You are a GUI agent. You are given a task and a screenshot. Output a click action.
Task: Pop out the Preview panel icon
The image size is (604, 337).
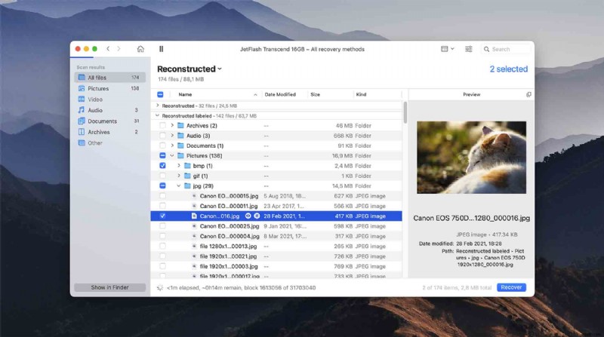[x=528, y=95]
